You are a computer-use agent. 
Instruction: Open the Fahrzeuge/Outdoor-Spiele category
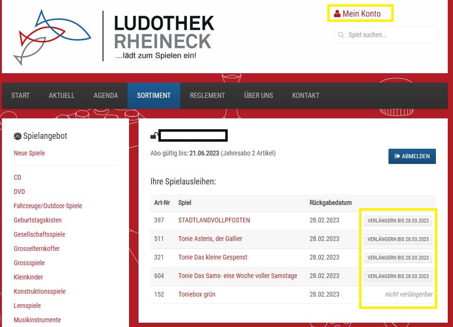click(x=47, y=206)
